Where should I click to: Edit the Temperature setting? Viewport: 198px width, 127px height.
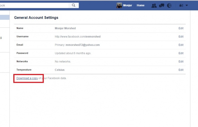point(181,70)
